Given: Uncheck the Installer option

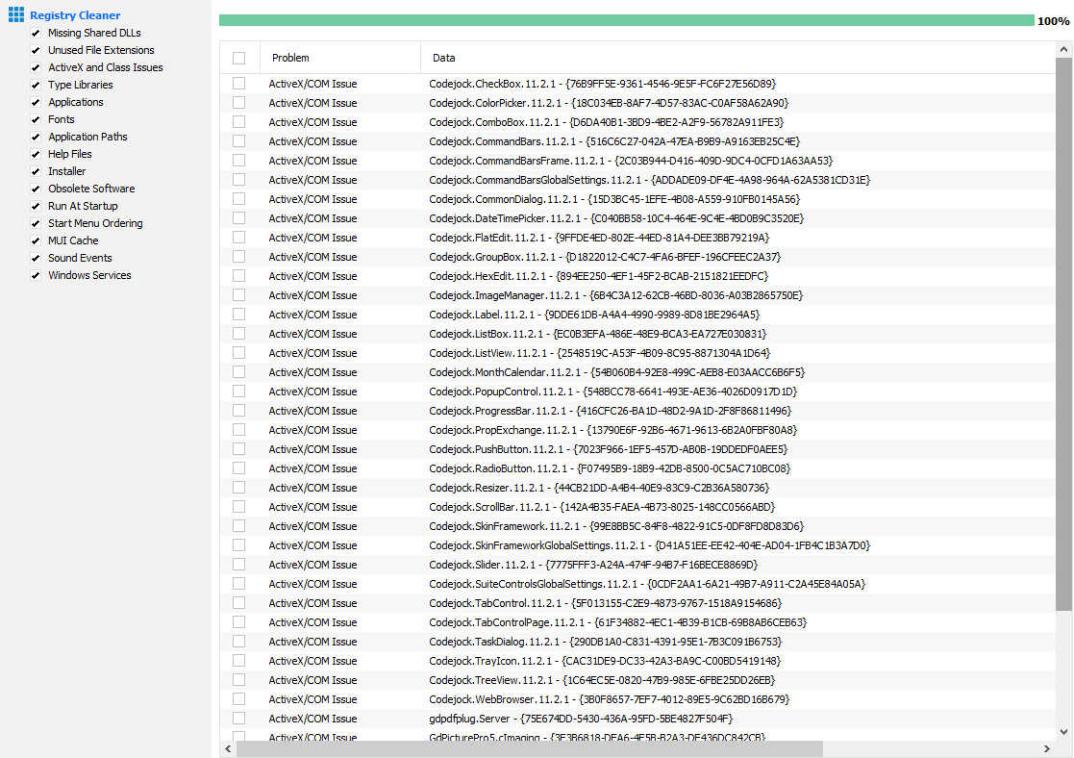Looking at the screenshot, I should pos(36,171).
